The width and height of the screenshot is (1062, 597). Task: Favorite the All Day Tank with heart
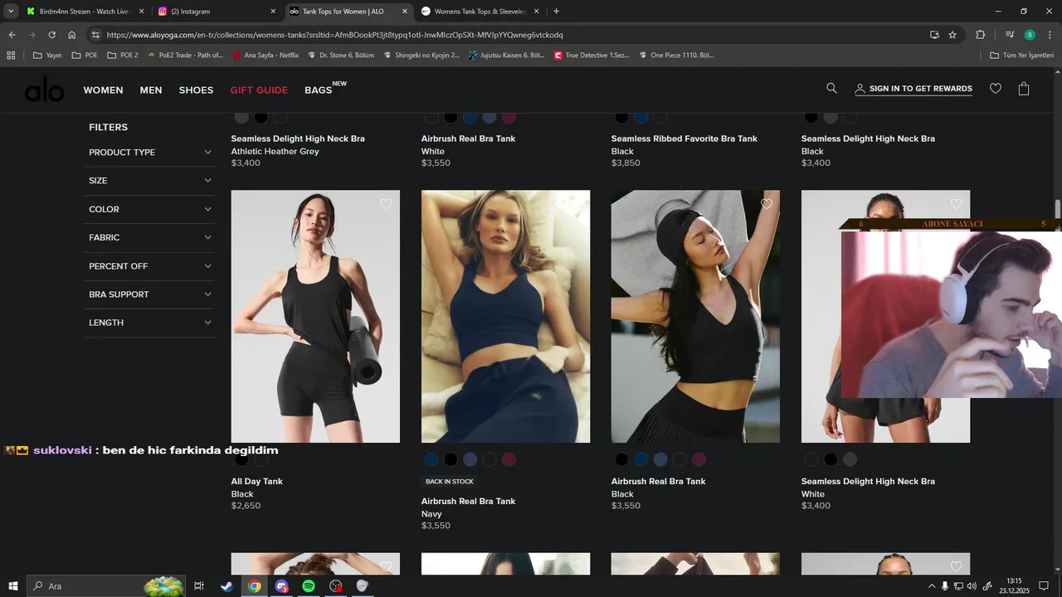click(x=386, y=204)
